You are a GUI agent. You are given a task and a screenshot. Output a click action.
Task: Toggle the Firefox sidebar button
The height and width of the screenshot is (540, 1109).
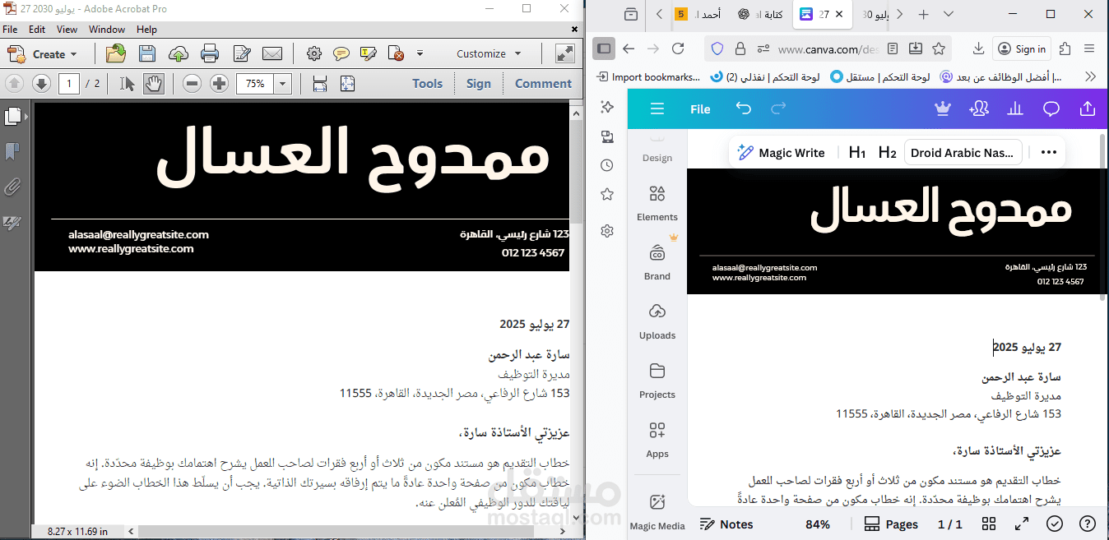(604, 48)
